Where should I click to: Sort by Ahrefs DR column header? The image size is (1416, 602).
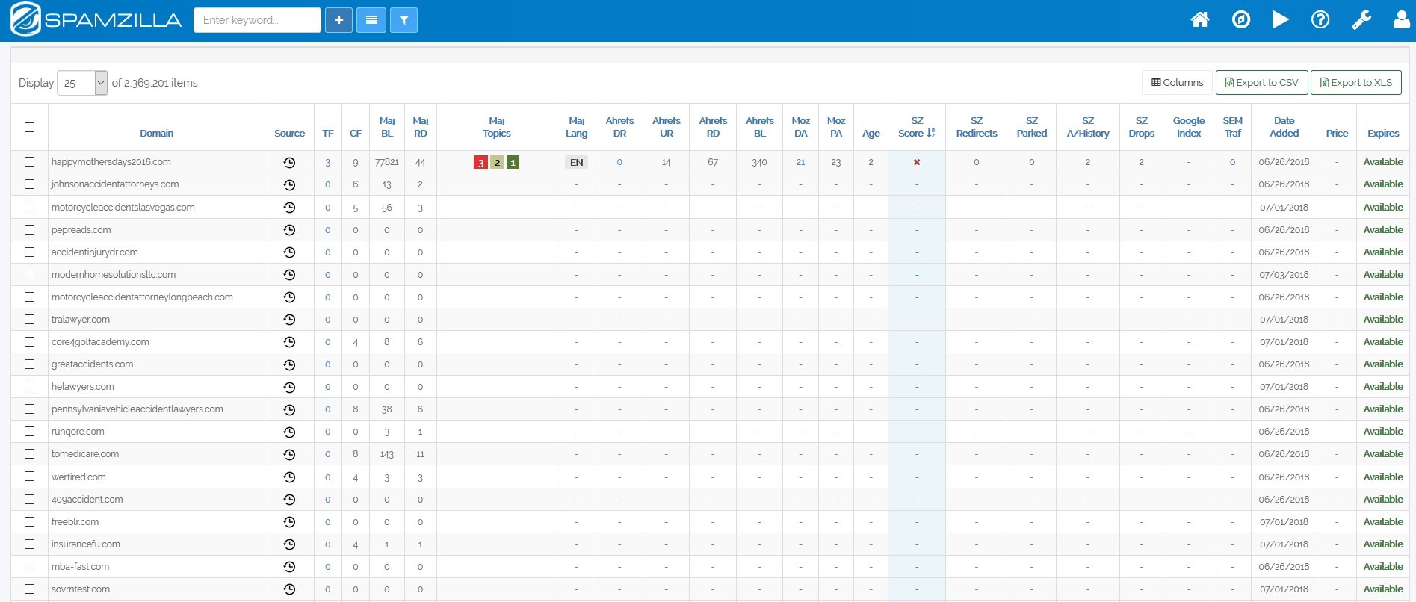pyautogui.click(x=619, y=127)
